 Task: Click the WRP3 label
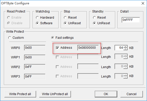15,77
